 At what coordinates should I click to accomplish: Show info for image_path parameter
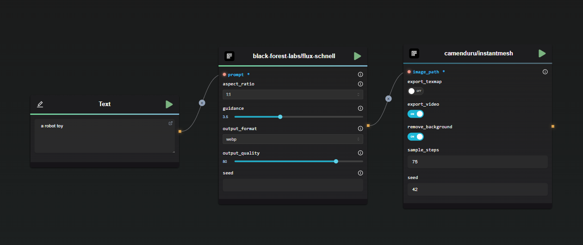pyautogui.click(x=545, y=72)
